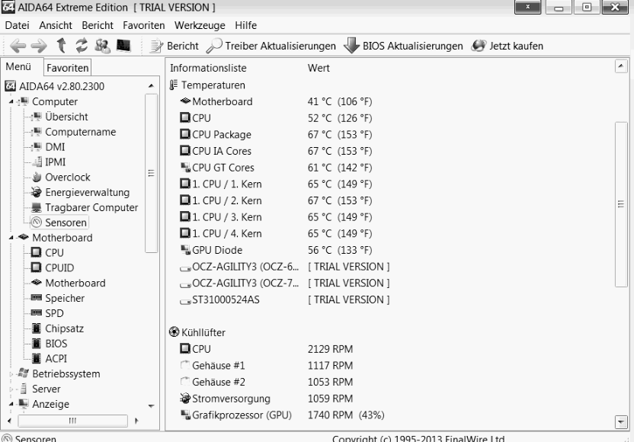The width and height of the screenshot is (634, 442).
Task: Select the CPU IA Cores row
Action: click(x=276, y=151)
